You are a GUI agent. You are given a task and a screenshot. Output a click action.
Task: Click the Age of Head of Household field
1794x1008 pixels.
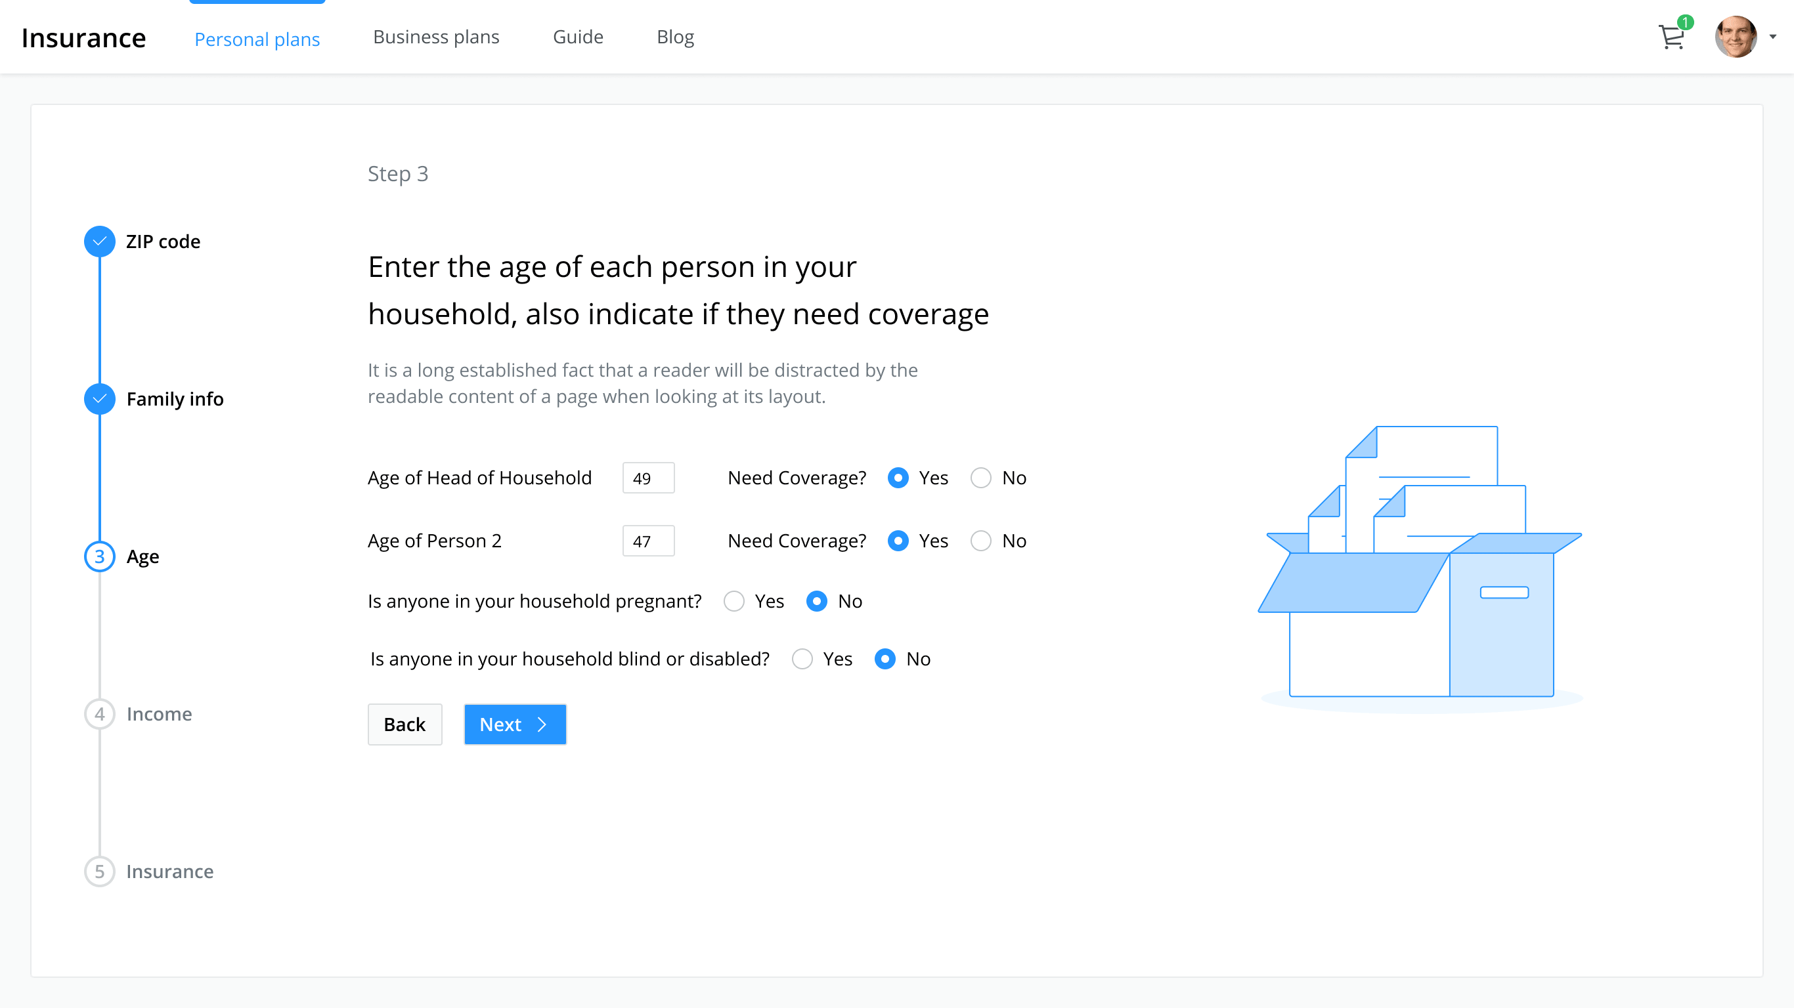point(647,478)
